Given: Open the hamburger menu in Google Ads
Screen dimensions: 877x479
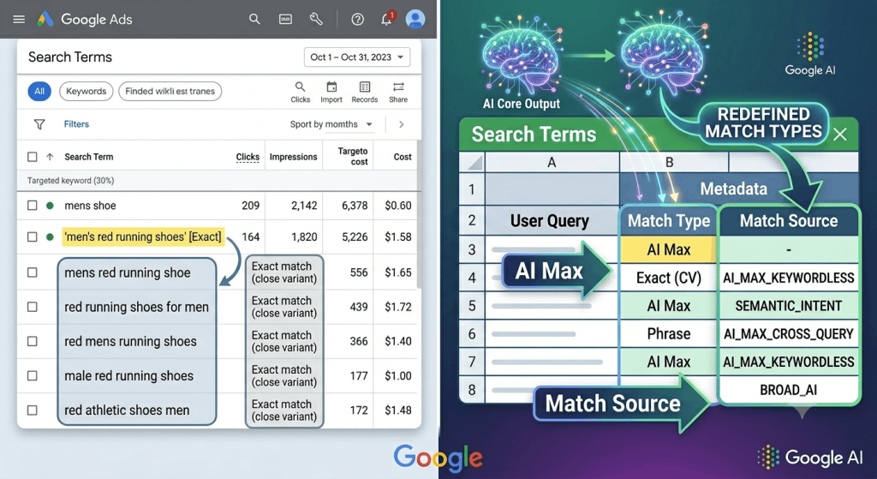Looking at the screenshot, I should [x=19, y=20].
